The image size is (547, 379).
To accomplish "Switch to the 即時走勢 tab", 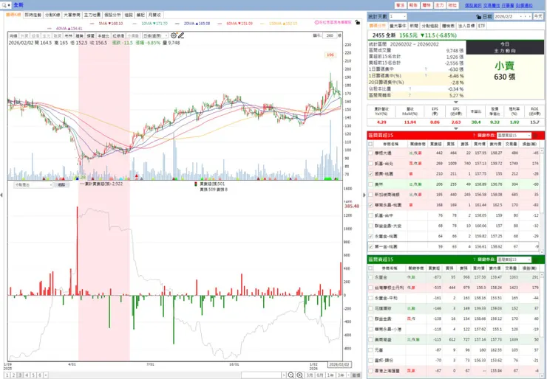I will coord(33,15).
